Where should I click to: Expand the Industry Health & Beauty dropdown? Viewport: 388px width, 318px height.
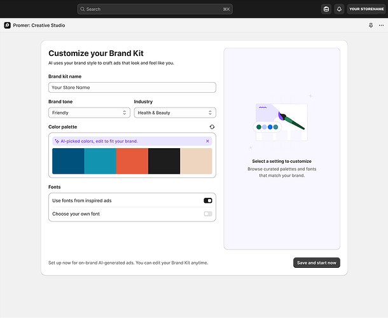(x=175, y=113)
